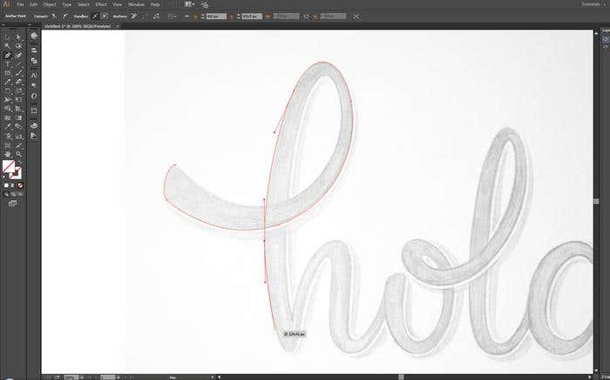Select the Hand tool
Viewport: 610px width, 380px height.
[7, 154]
